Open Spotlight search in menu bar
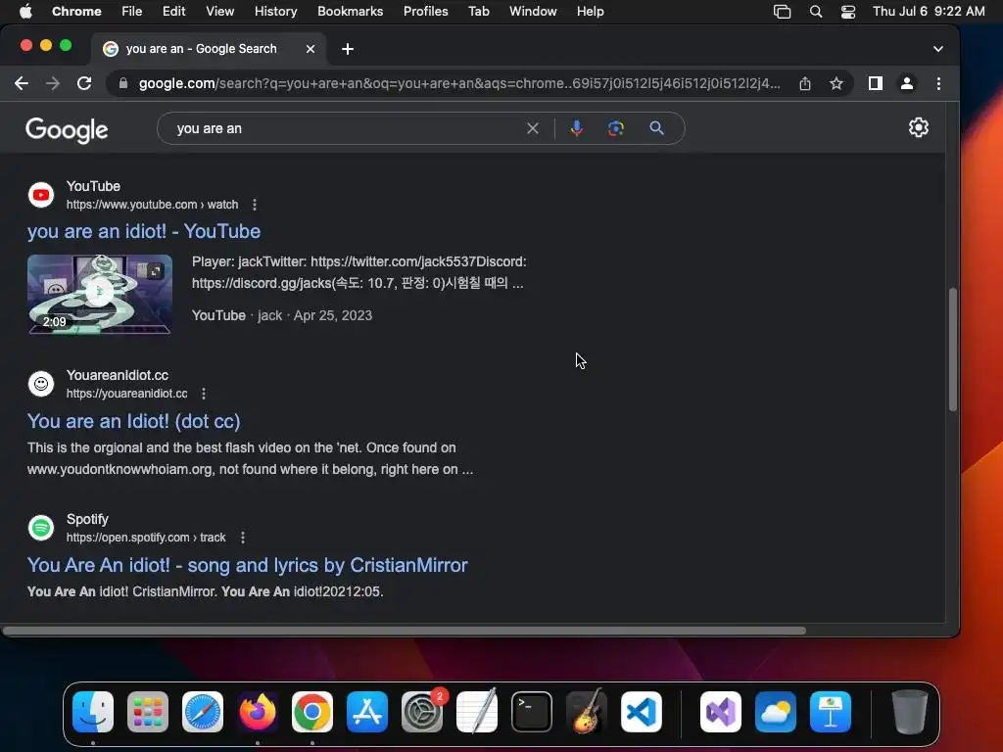 (816, 12)
